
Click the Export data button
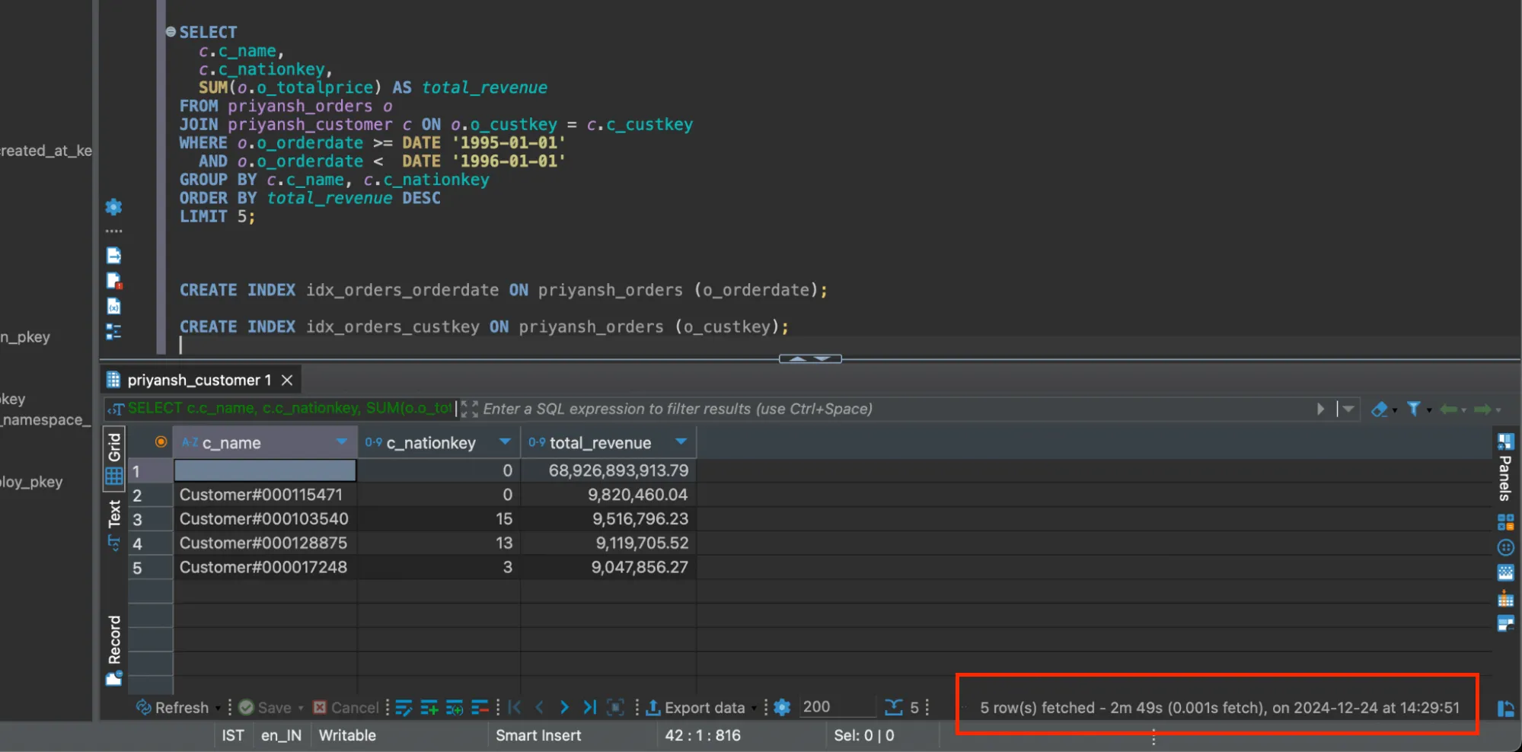coord(695,708)
